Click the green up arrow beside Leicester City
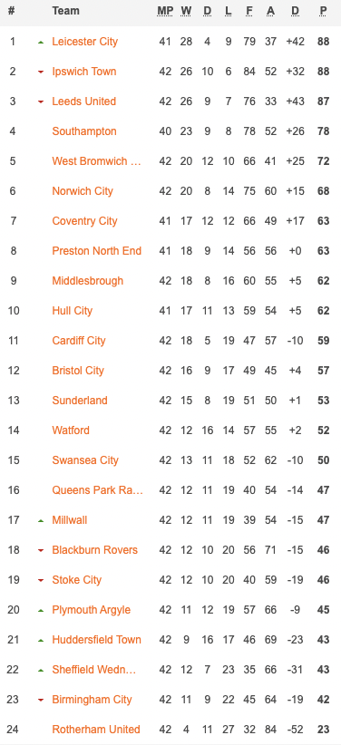The image size is (341, 745). coord(41,43)
